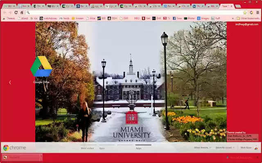Open the download item options arrow
262x163 pixels.
tap(41, 157)
